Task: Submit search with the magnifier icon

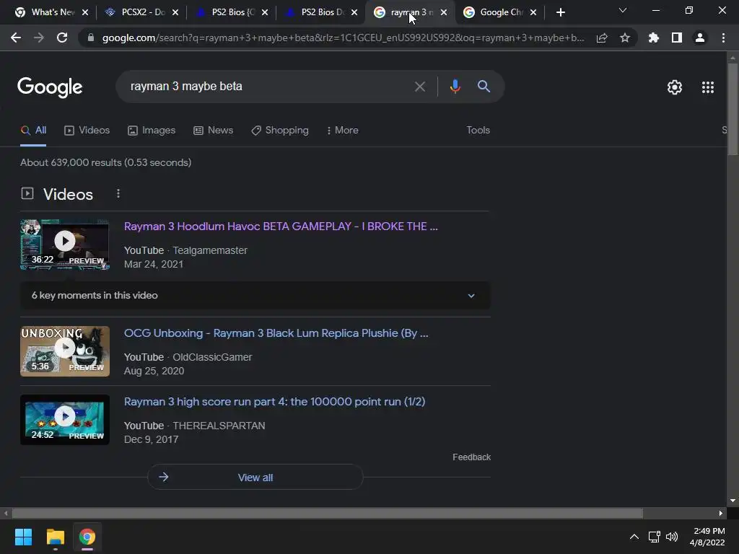Action: click(484, 87)
